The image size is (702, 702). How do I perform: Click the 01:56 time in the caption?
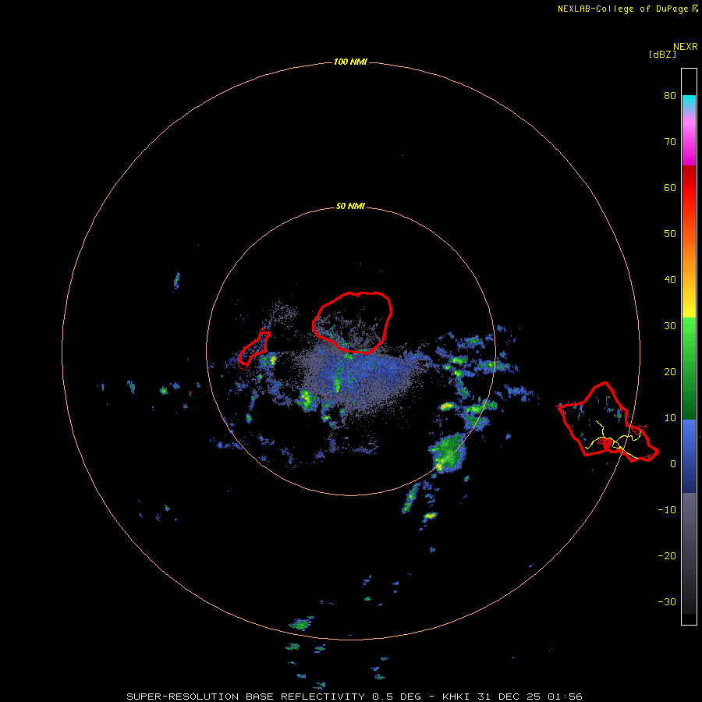(565, 697)
